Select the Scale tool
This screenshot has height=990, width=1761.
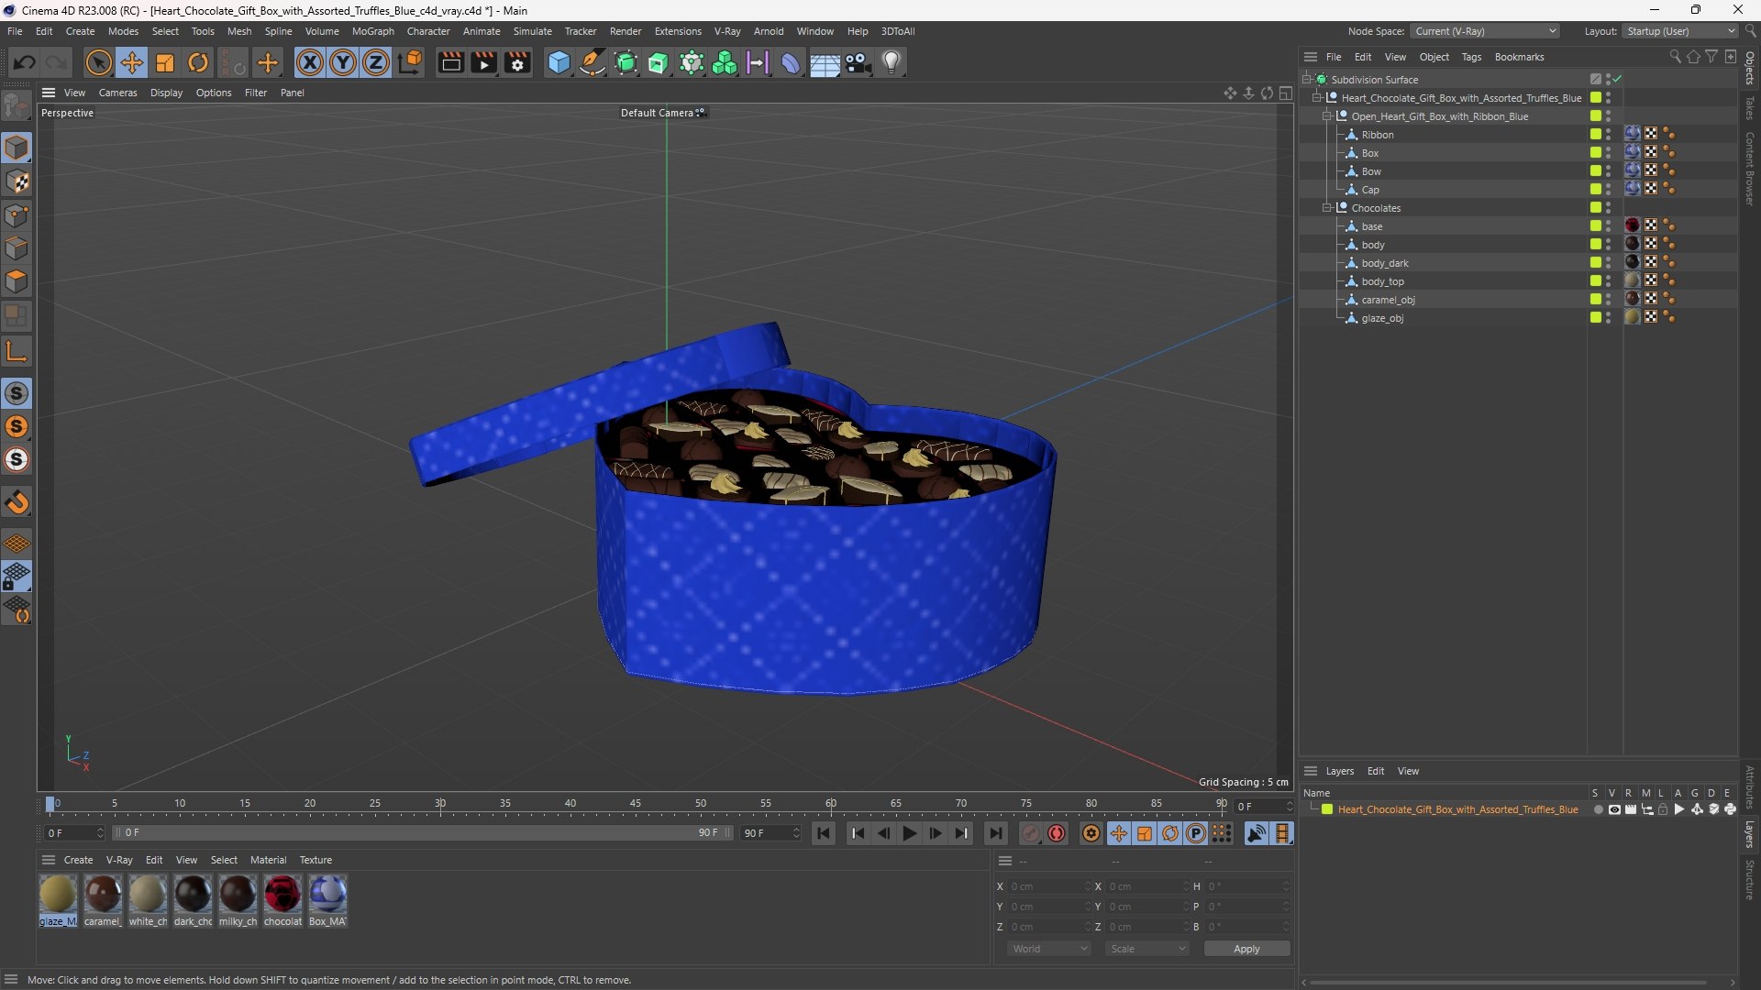165,62
